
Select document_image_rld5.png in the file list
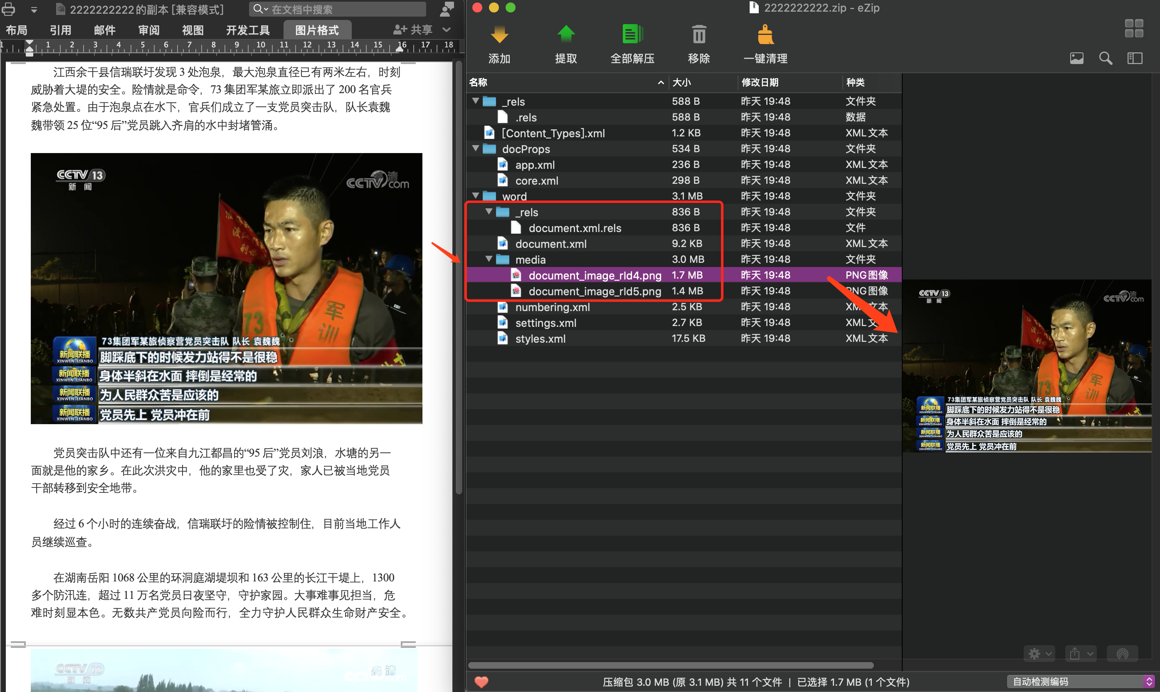(x=594, y=291)
